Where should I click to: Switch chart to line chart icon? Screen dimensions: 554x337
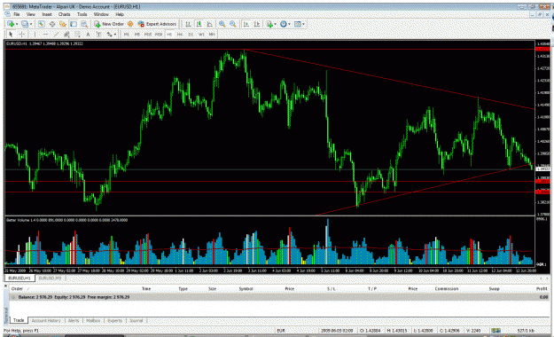pyautogui.click(x=209, y=24)
